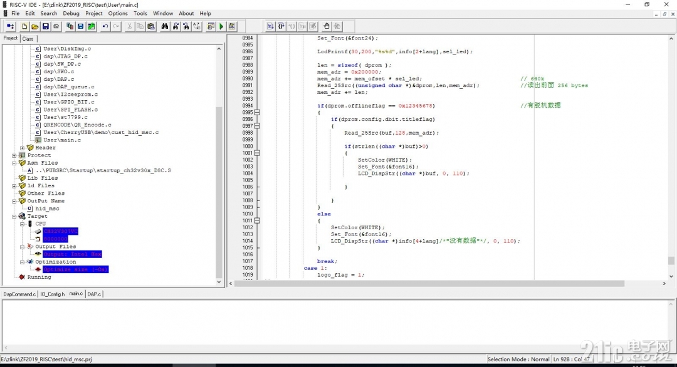
Task: Click the New file icon in toolbar
Action: click(x=24, y=26)
